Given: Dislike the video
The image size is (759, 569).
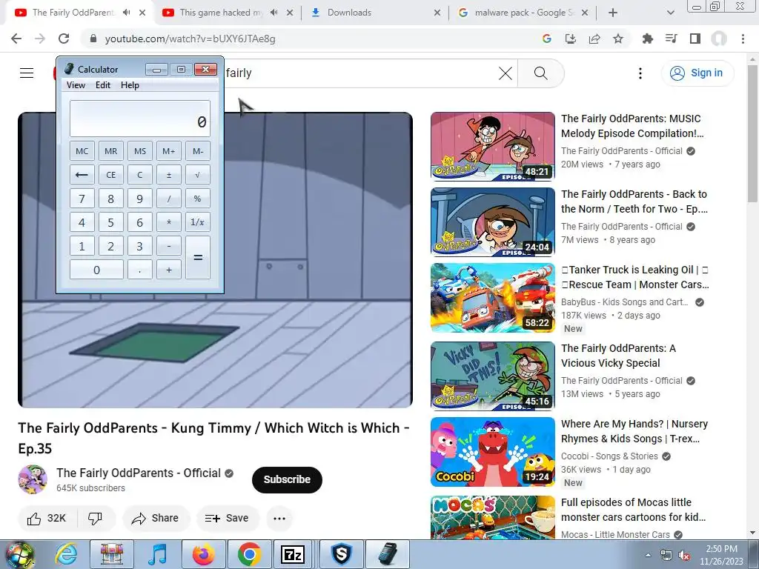Looking at the screenshot, I should [x=96, y=518].
